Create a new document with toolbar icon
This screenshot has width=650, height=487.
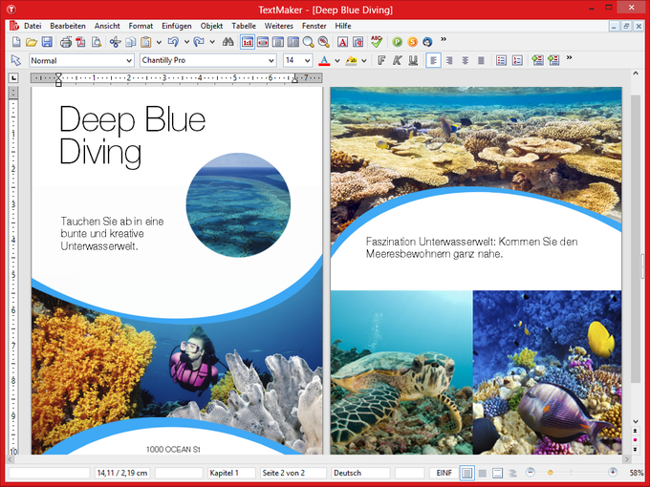click(16, 42)
